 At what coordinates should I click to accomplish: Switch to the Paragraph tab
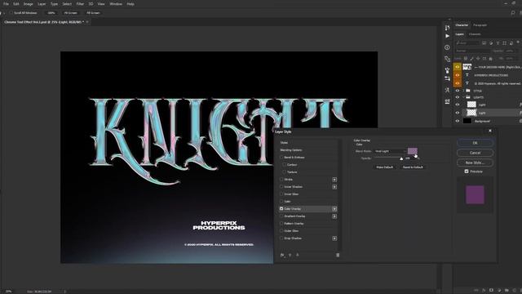(x=480, y=25)
